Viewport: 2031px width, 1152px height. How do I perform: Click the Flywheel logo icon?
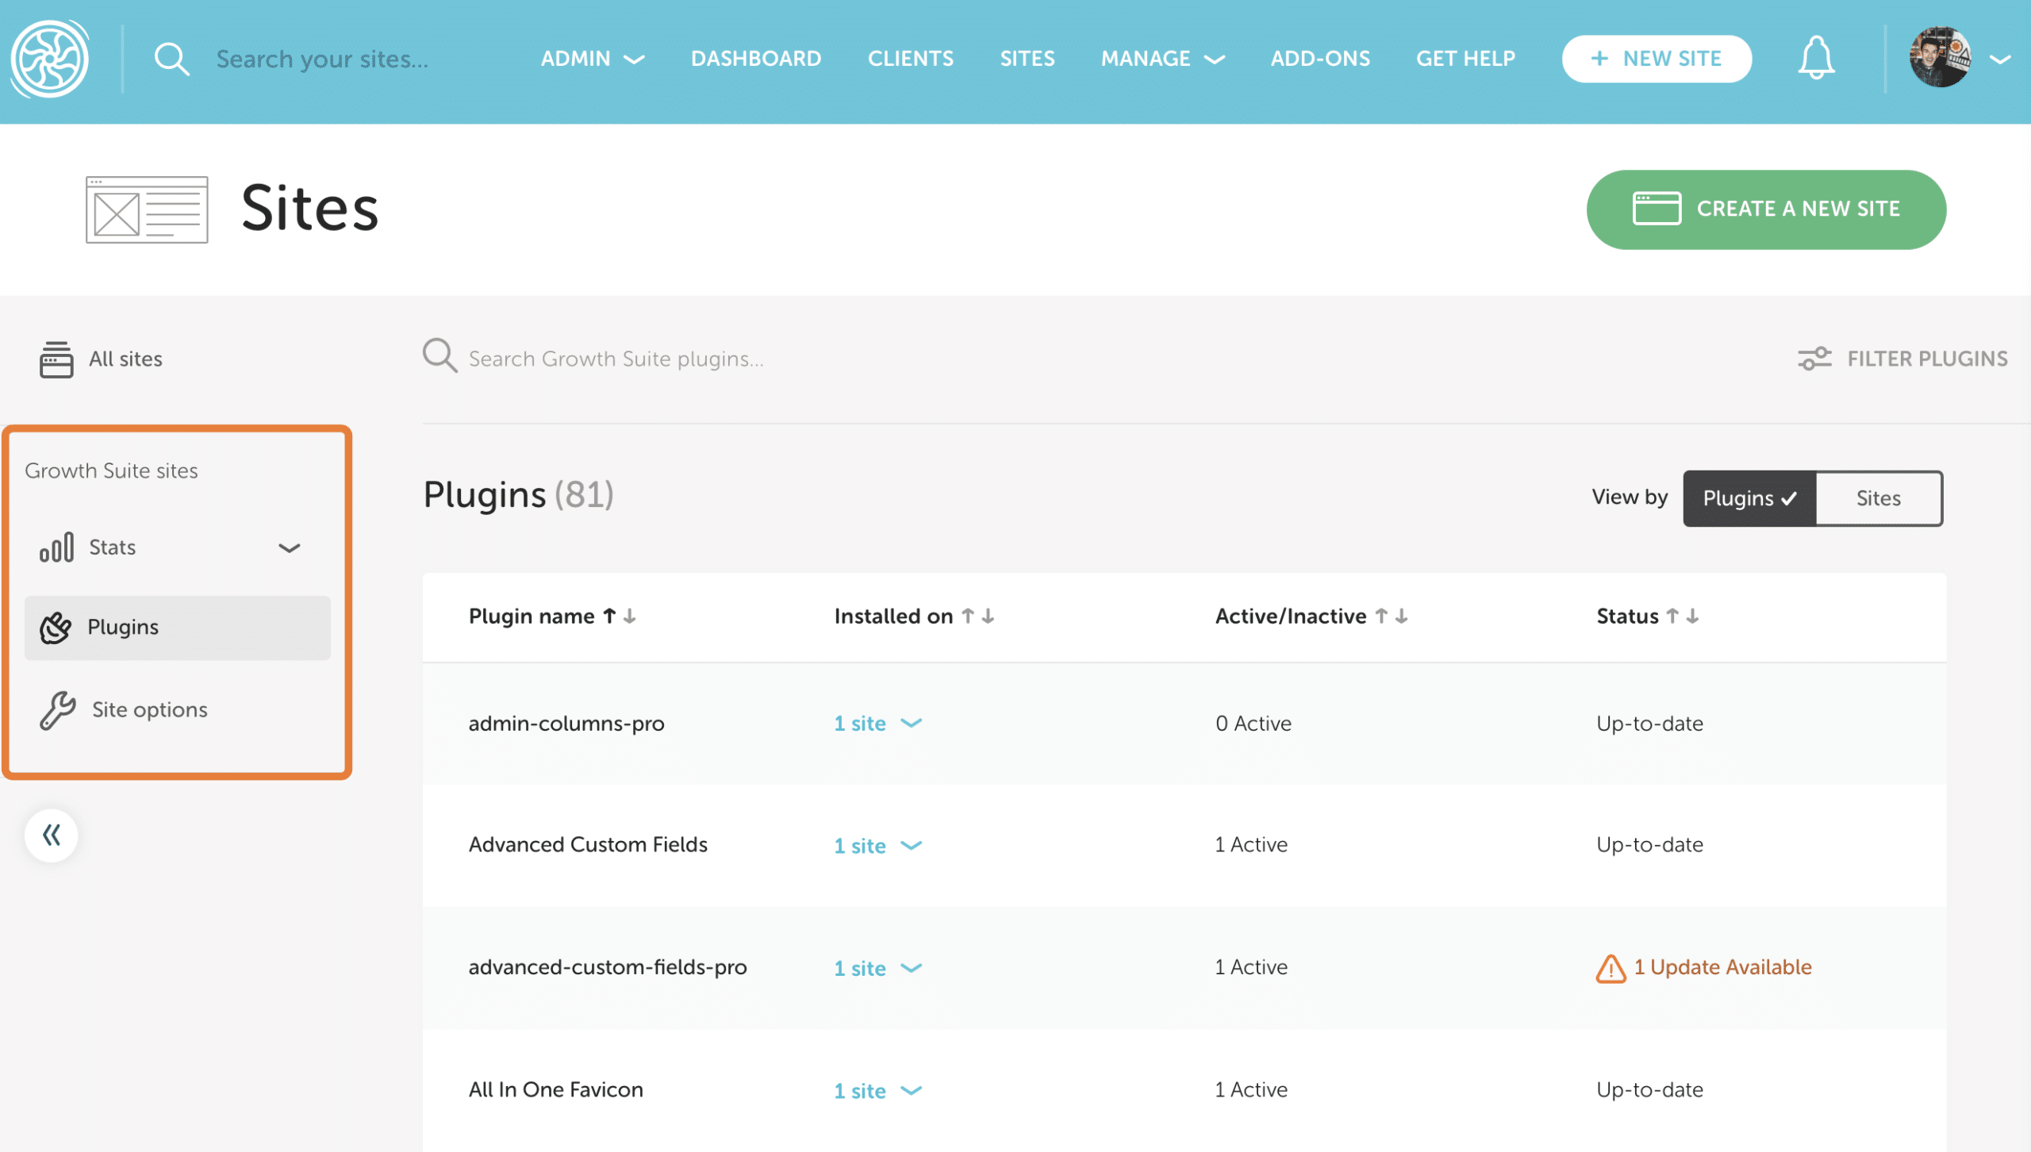50,59
